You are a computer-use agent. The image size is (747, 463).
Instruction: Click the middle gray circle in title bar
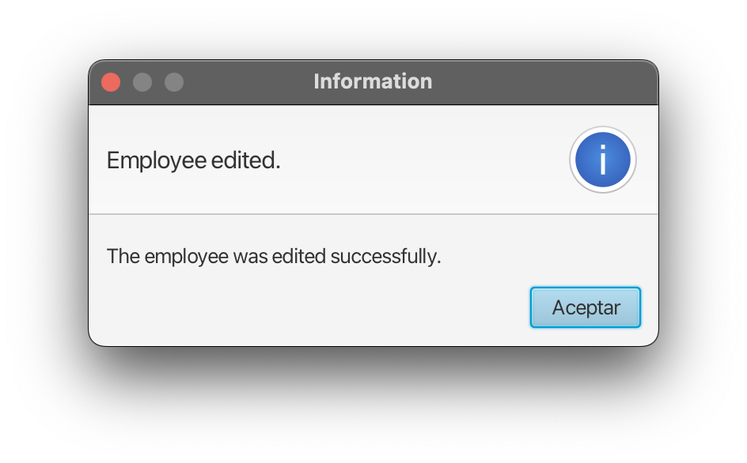point(142,82)
